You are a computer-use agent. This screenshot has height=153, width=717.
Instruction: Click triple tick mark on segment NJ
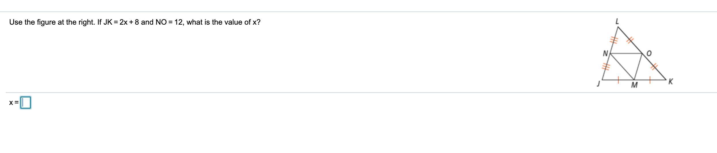pyautogui.click(x=606, y=67)
